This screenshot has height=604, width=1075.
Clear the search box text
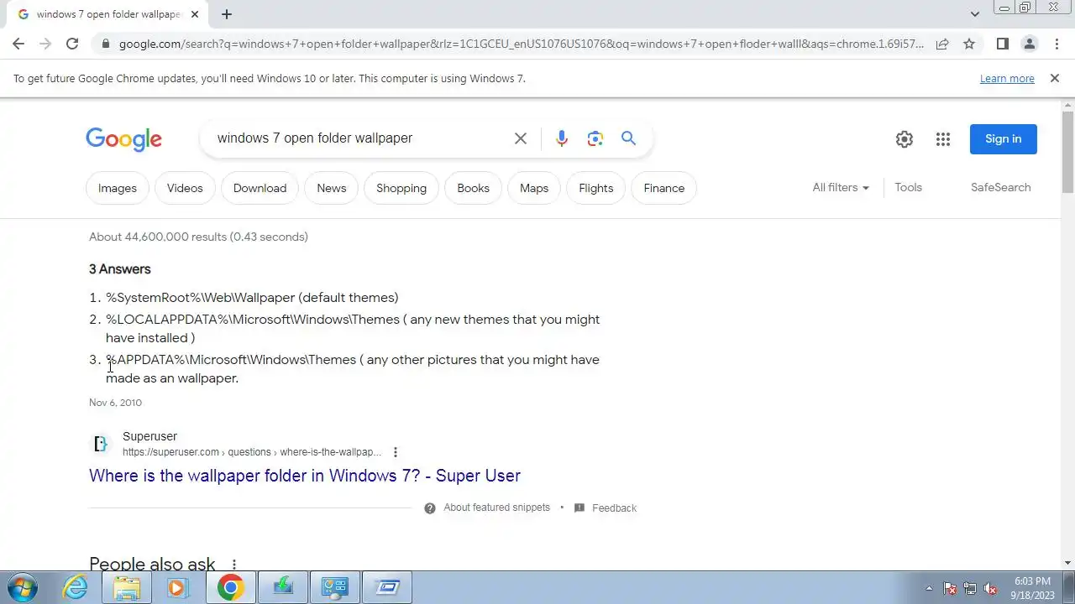pos(521,138)
